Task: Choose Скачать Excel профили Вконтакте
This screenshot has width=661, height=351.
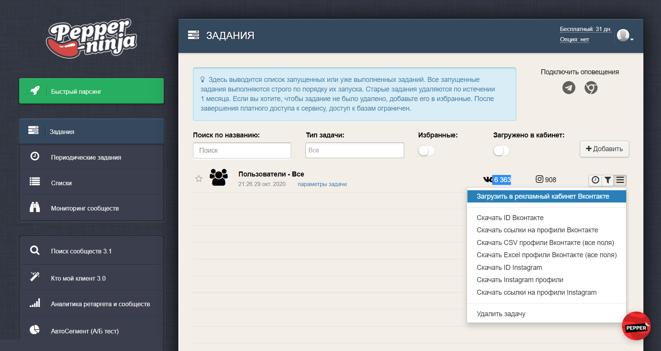Action: (547, 255)
